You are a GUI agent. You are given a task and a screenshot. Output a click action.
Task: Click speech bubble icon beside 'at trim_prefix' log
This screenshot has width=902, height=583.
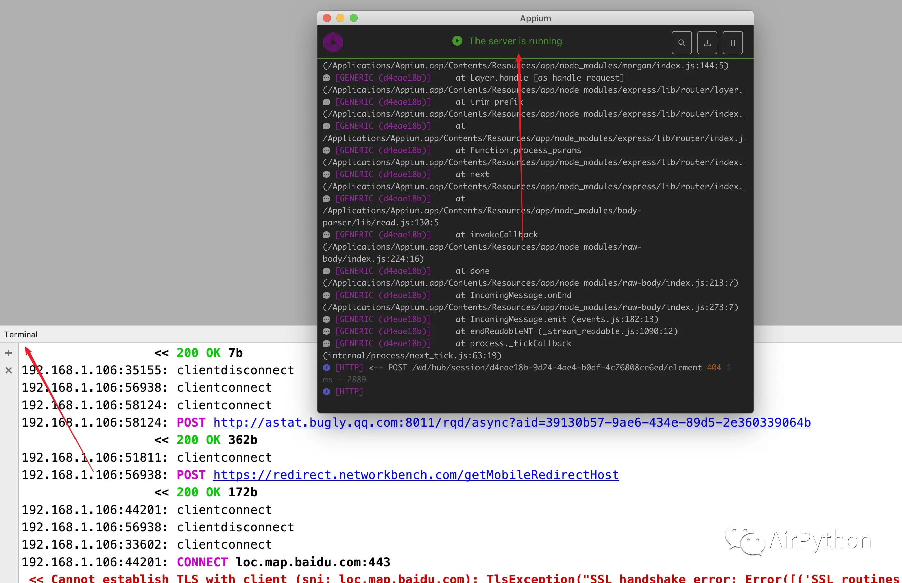point(327,102)
